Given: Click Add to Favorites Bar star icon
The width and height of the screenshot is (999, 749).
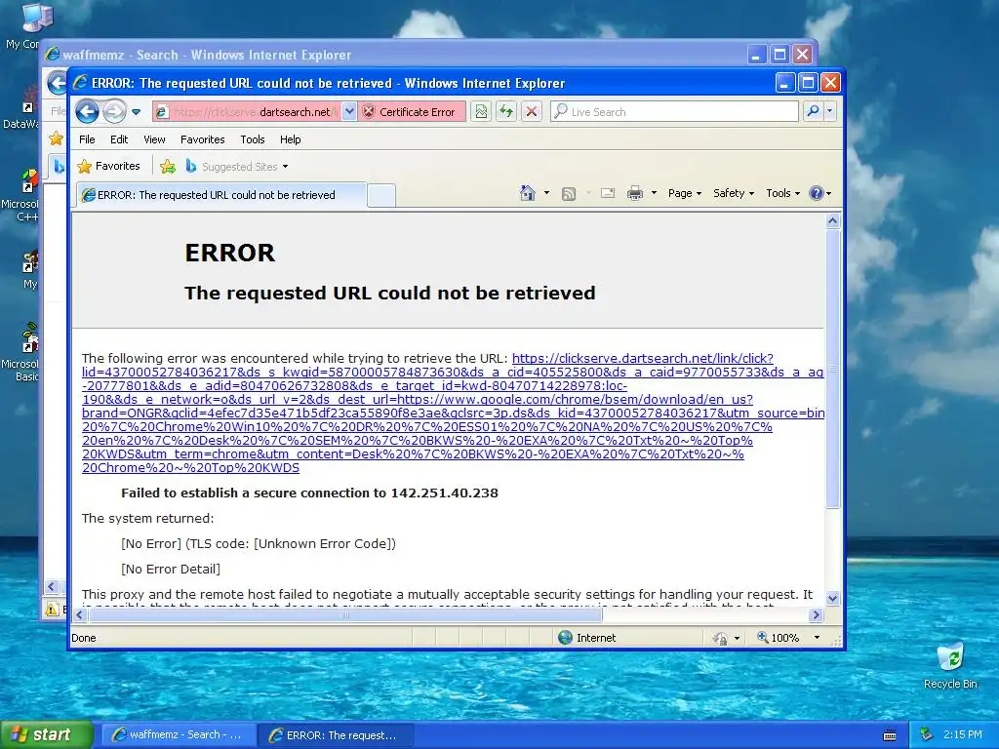Looking at the screenshot, I should (168, 167).
